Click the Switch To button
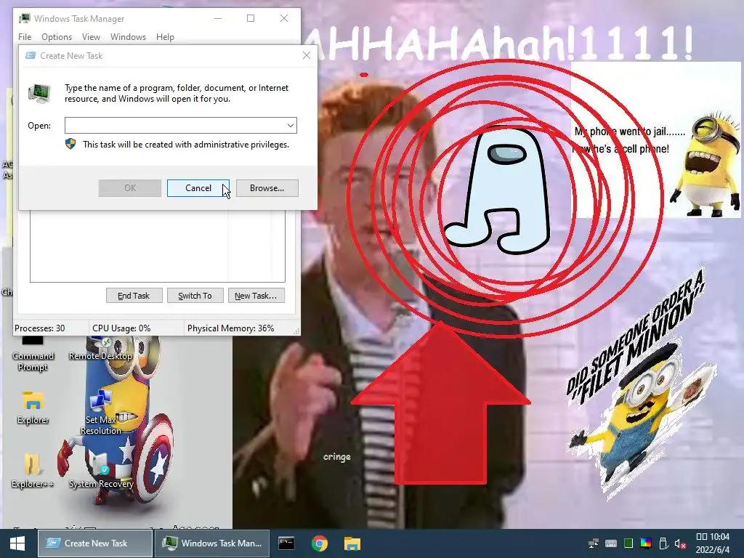 click(195, 296)
